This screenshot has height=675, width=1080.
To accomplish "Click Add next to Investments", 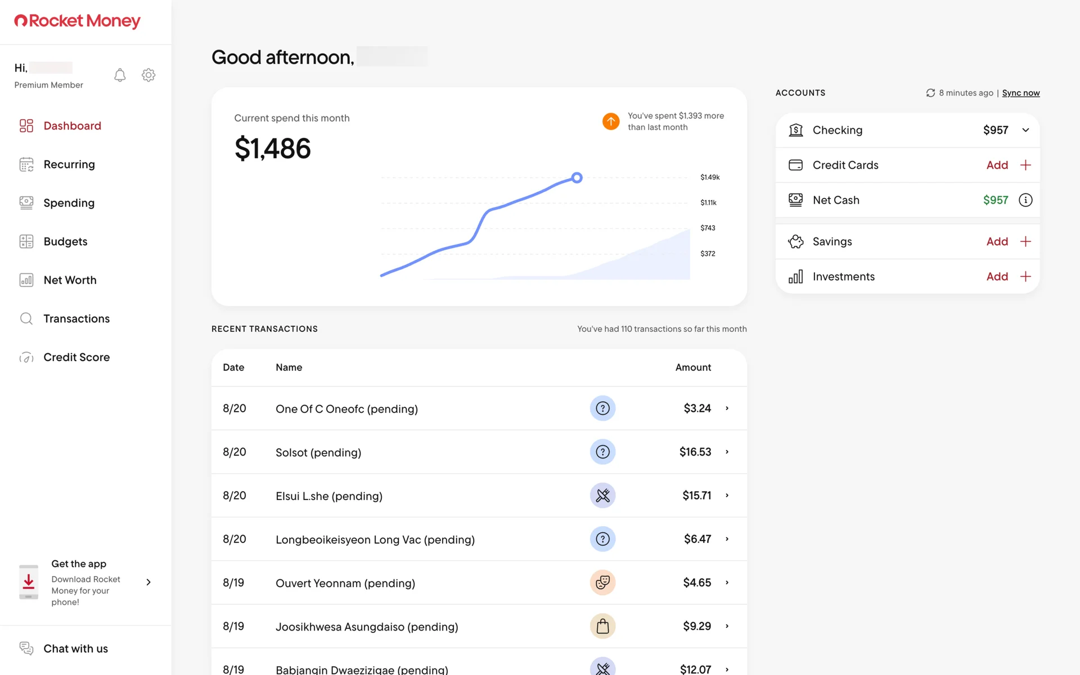I will click(997, 277).
